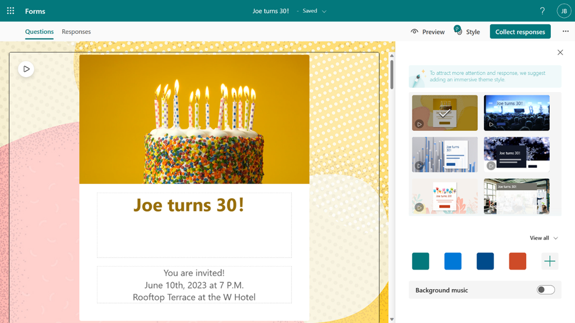
Task: Click the Preview button
Action: pyautogui.click(x=428, y=32)
